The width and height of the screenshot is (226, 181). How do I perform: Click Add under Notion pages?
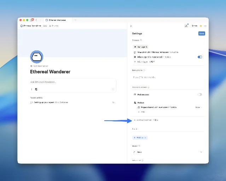click(x=141, y=112)
